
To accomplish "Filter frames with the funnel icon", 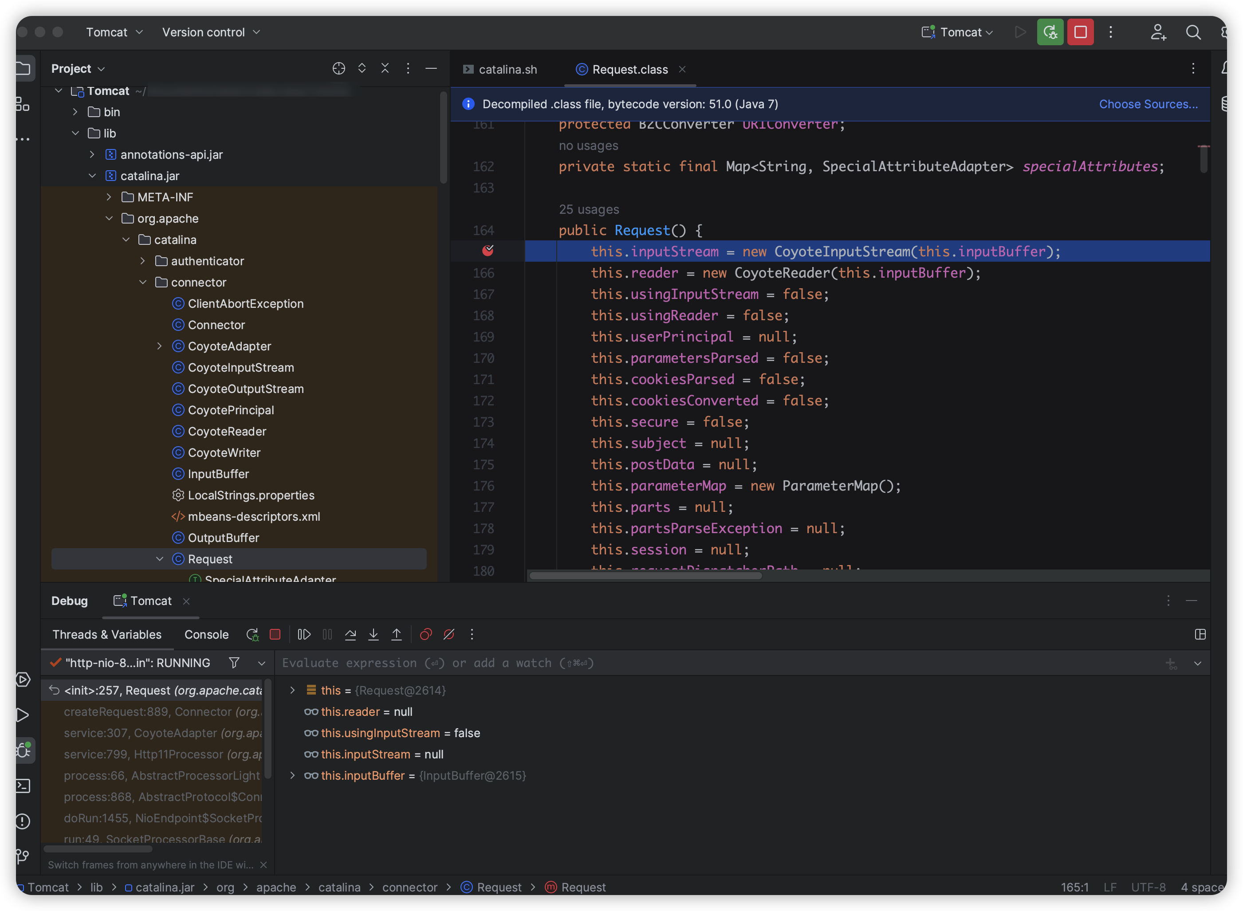I will pos(234,663).
